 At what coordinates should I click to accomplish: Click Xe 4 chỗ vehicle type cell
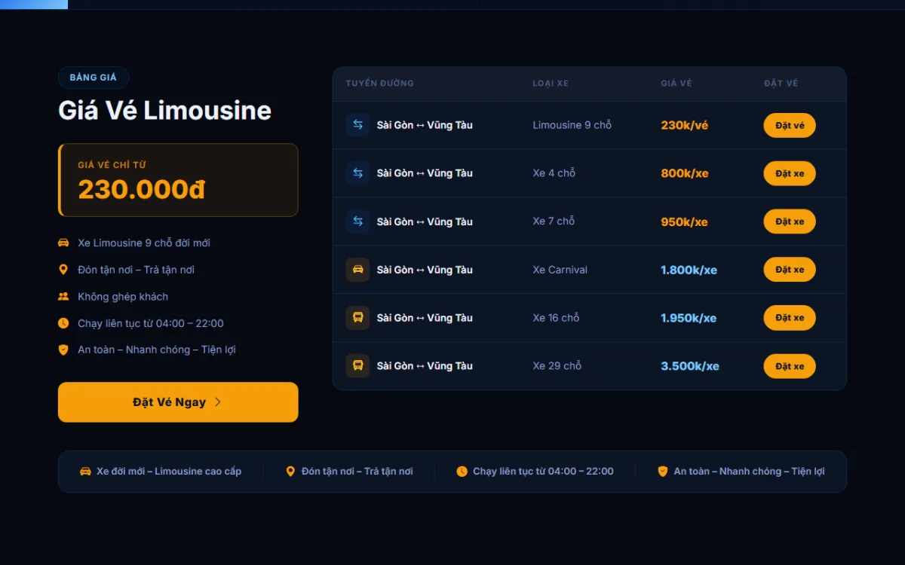click(554, 173)
